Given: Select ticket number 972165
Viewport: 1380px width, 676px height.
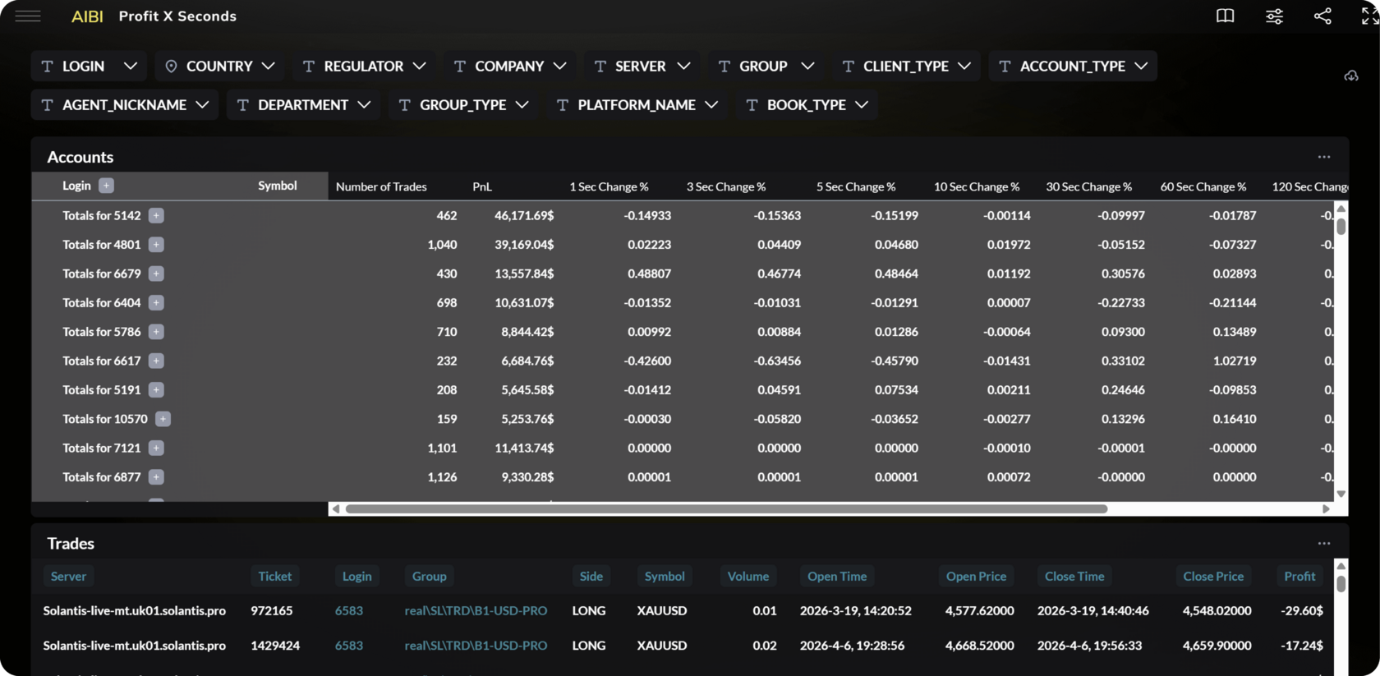Looking at the screenshot, I should pyautogui.click(x=271, y=611).
